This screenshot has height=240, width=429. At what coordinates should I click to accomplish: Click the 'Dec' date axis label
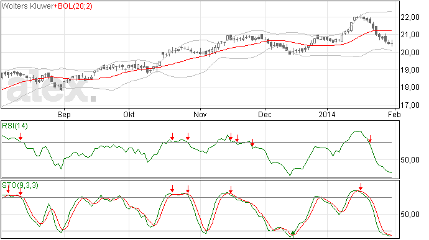tap(265, 114)
